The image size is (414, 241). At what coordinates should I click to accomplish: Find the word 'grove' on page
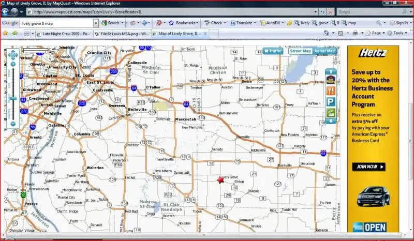320,23
